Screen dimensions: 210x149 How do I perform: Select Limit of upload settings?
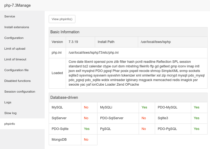pos(15,49)
